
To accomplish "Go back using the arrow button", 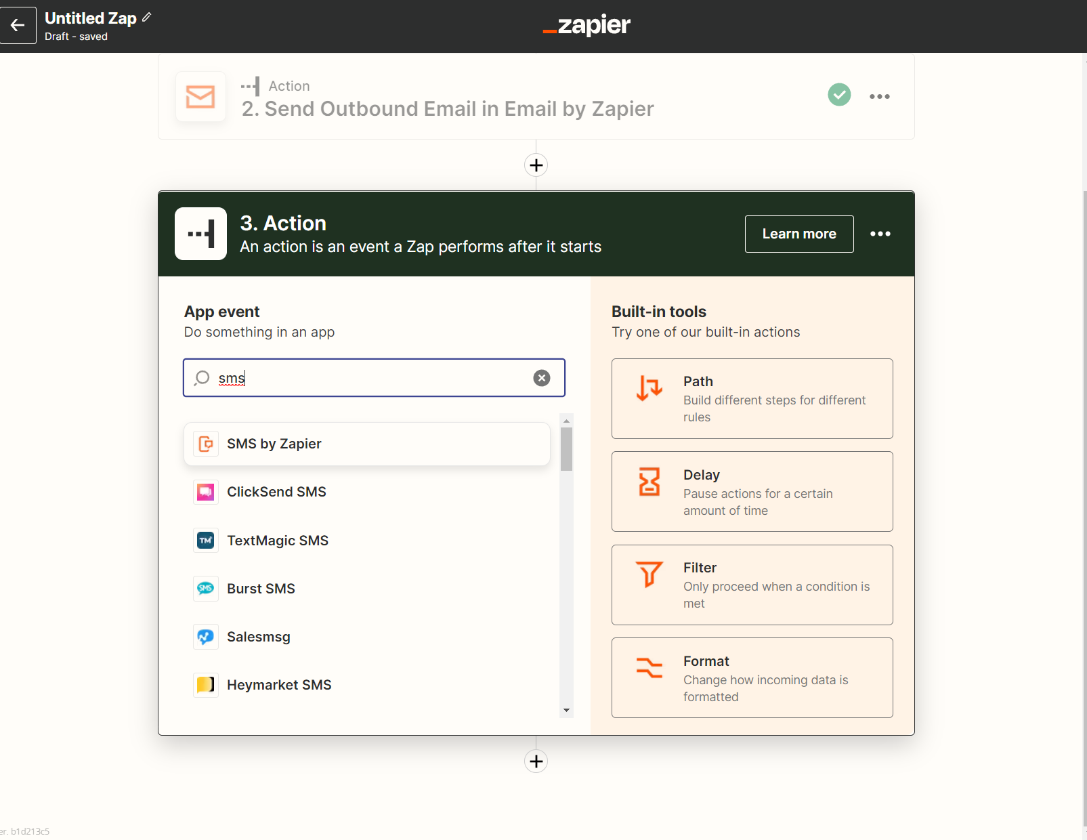I will 18,26.
